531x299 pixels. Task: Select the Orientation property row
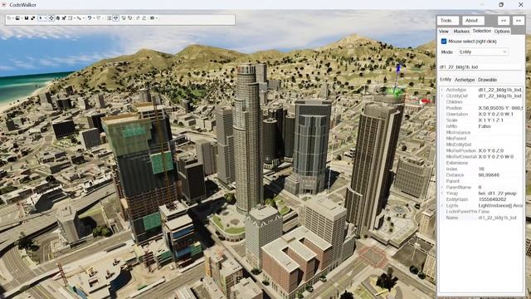click(x=481, y=115)
